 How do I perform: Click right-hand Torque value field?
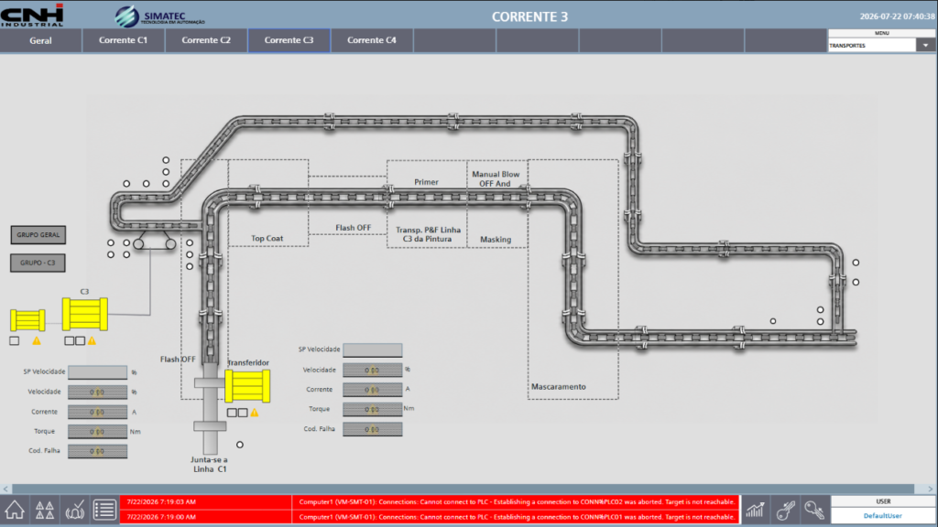(372, 409)
